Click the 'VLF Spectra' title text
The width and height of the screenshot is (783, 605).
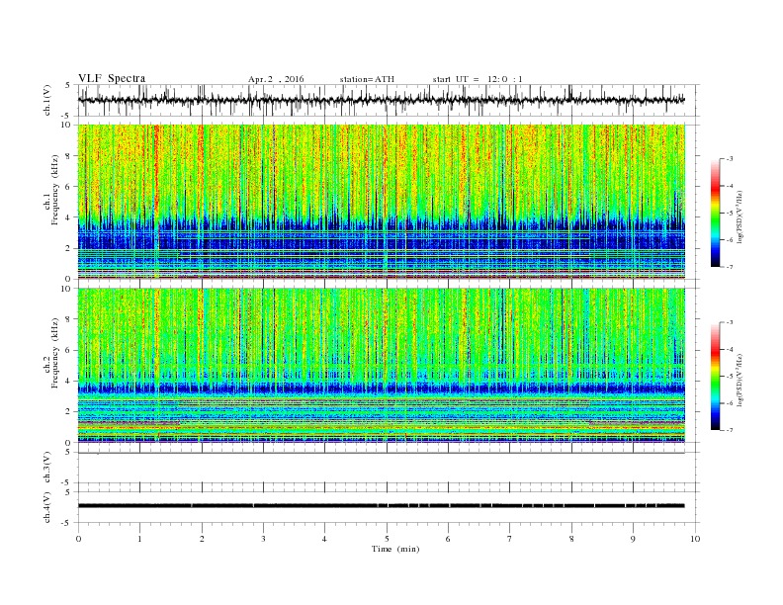coord(112,78)
